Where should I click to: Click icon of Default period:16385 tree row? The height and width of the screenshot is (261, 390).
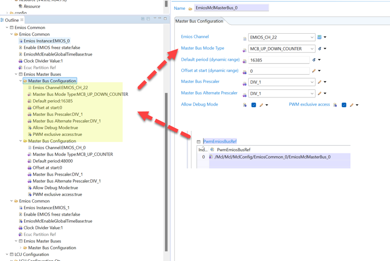30,101
